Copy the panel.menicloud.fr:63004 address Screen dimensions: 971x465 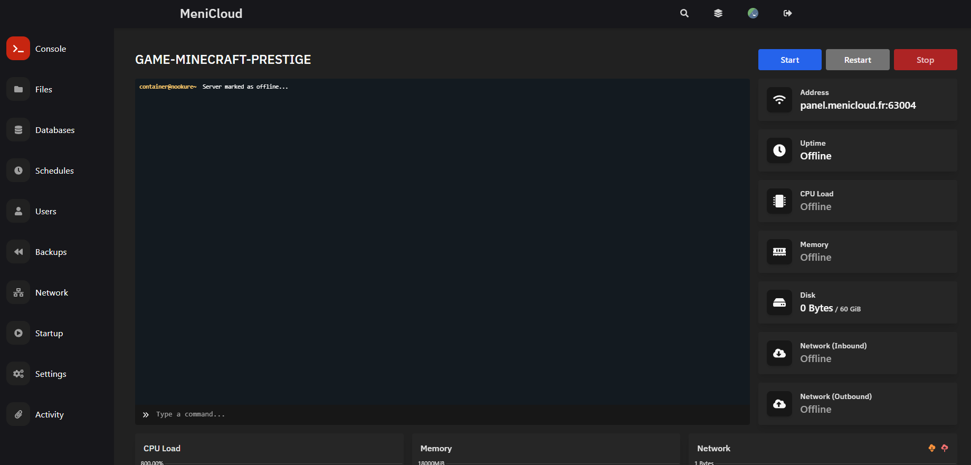coord(858,106)
